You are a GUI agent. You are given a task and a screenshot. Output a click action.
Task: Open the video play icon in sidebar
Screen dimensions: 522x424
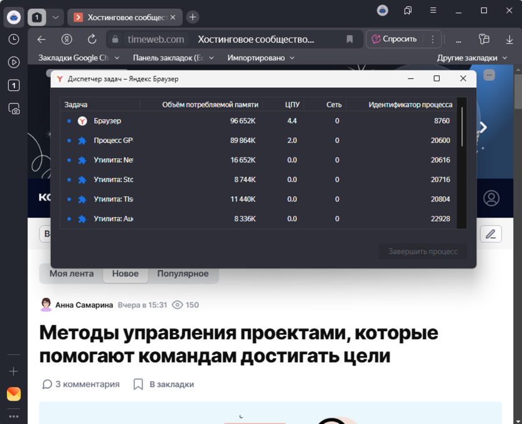(x=14, y=62)
